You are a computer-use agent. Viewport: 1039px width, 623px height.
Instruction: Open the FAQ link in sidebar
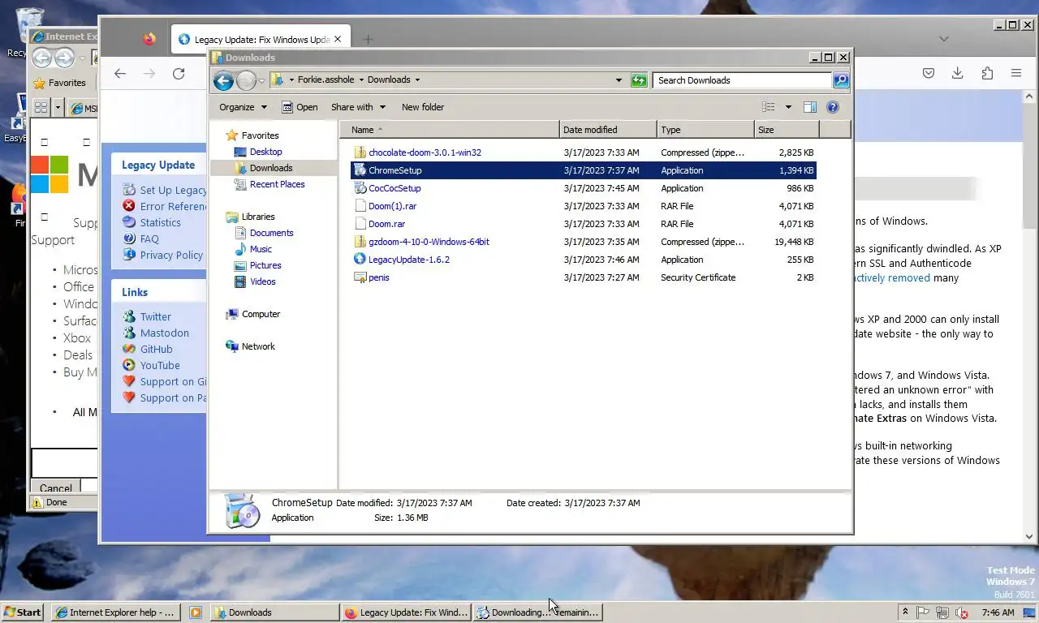tap(149, 238)
